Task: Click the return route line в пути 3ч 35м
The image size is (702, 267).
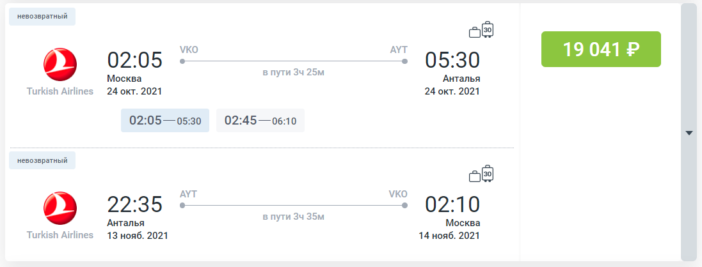Action: tap(293, 206)
